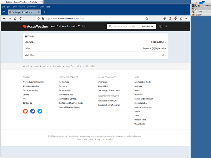Follow the Canada breadcrumb link
The height and width of the screenshot is (158, 211).
tap(57, 66)
